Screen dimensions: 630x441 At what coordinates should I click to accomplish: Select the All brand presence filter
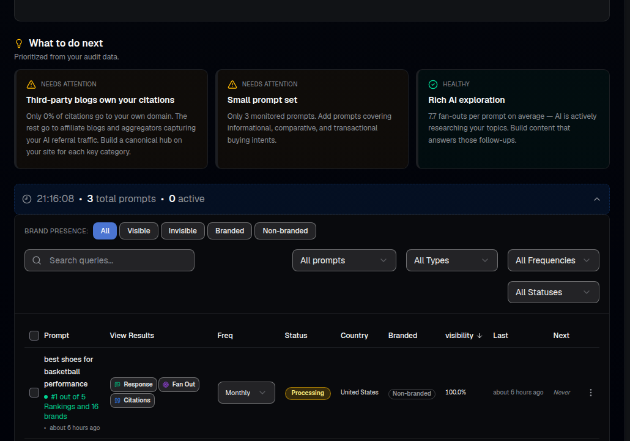point(105,231)
